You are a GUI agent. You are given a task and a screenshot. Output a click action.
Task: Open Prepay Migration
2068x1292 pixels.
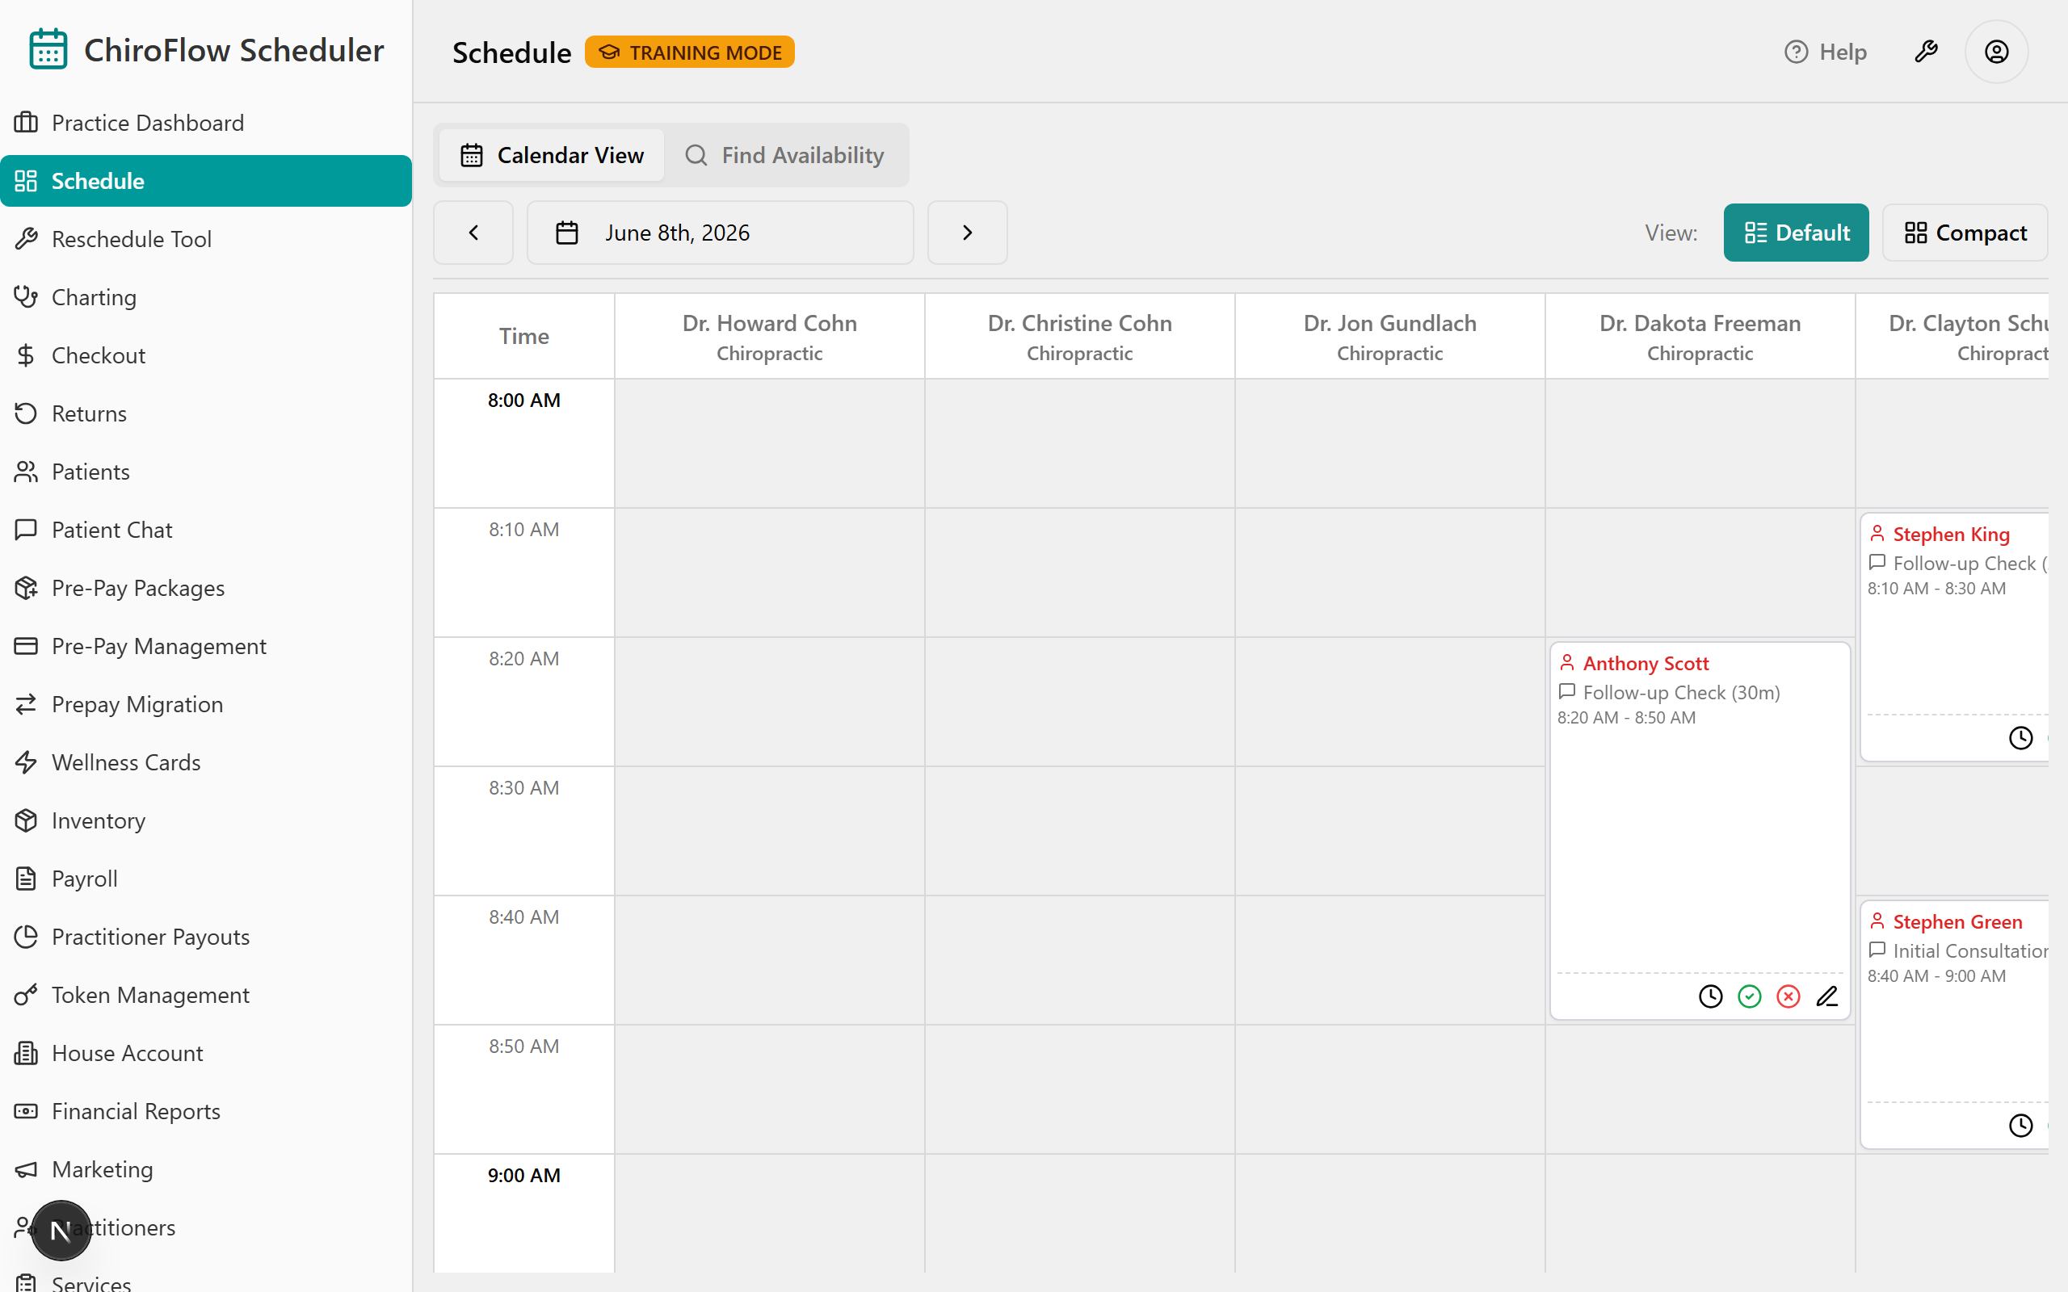[206, 704]
